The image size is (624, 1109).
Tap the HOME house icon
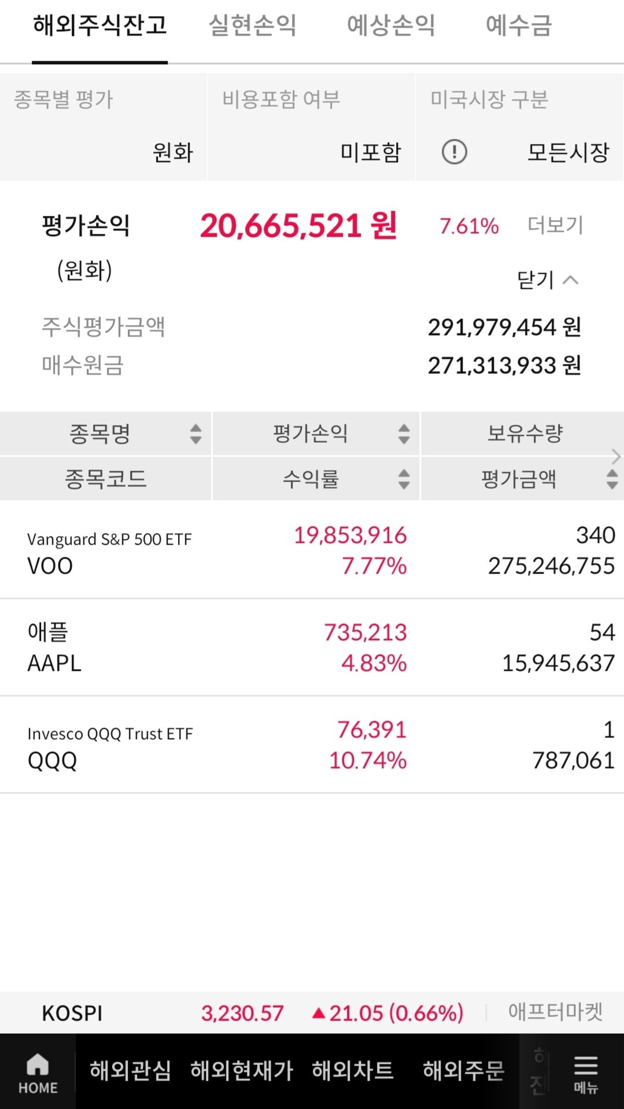[x=38, y=1065]
